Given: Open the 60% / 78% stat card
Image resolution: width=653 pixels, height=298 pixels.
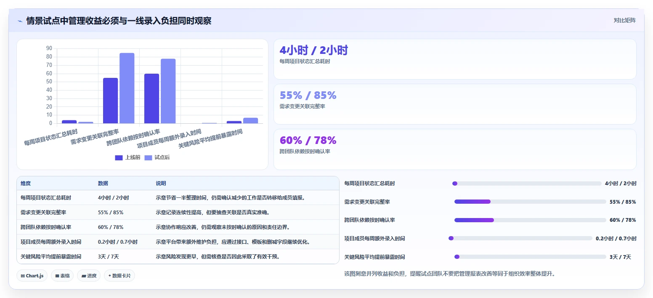Looking at the screenshot, I should click(x=455, y=149).
